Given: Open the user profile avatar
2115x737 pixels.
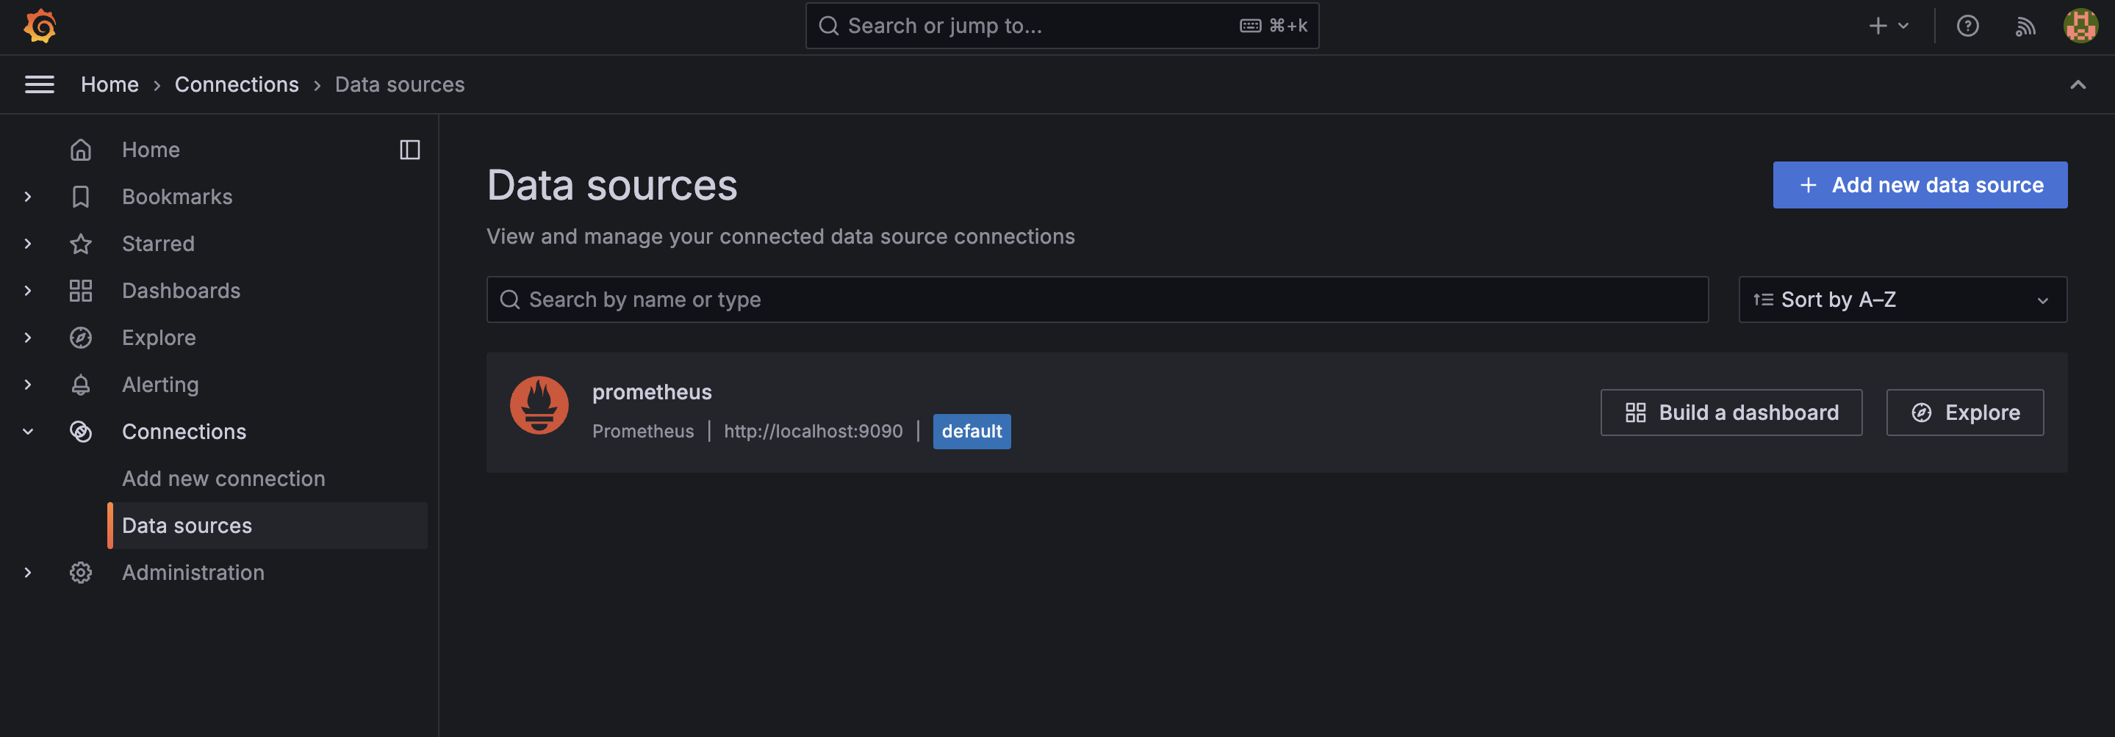Looking at the screenshot, I should [x=2080, y=26].
